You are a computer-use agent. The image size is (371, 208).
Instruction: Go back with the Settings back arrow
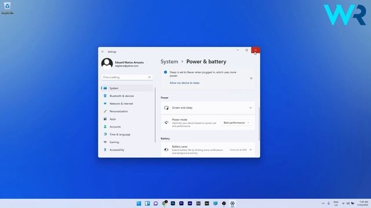tap(103, 51)
